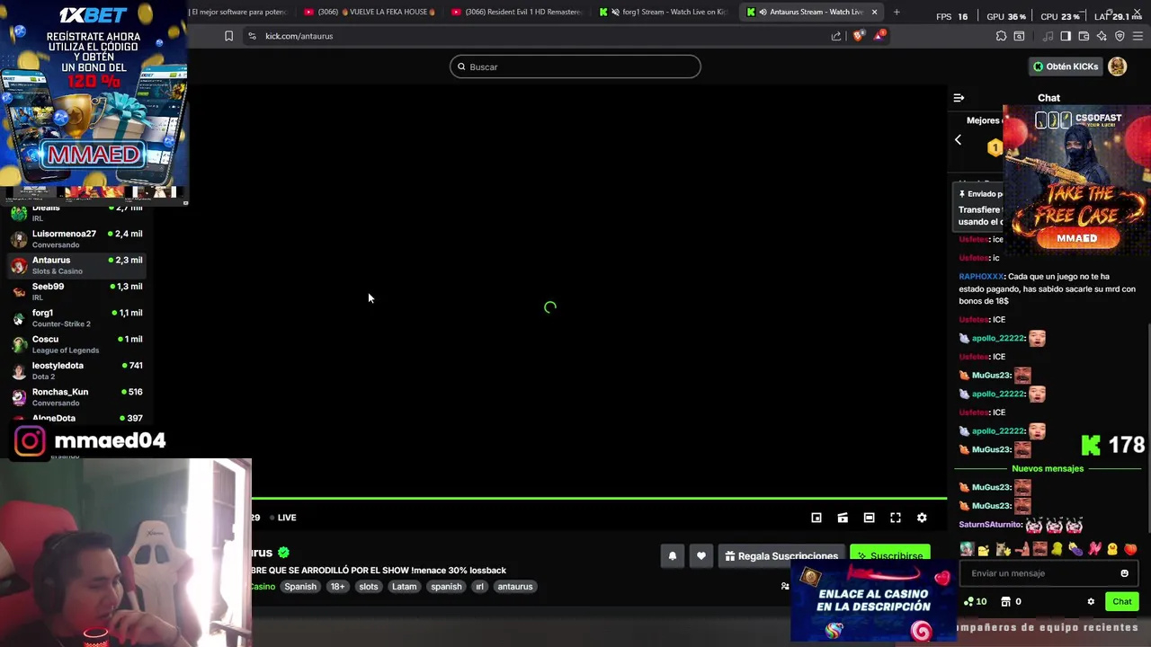Unmute the forg1 Stream tab speaker
Screen dimensions: 1151x647
click(616, 12)
